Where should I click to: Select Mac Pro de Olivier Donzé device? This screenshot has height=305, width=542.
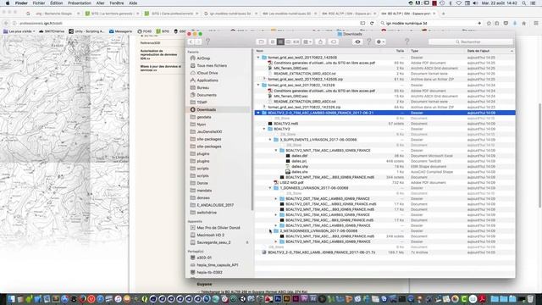pos(218,228)
